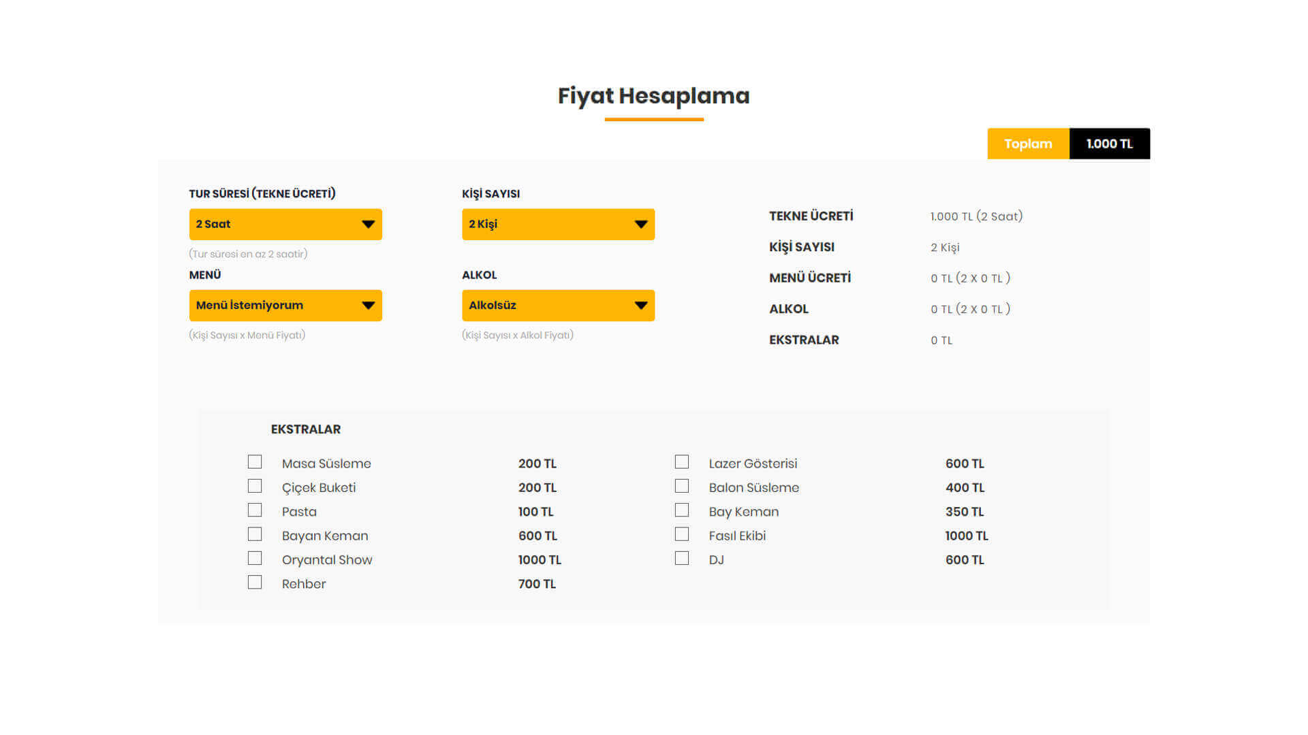This screenshot has height=735, width=1308.
Task: Click the Tekne Ücreti value 1.000 TL (2 Saat)
Action: point(976,216)
